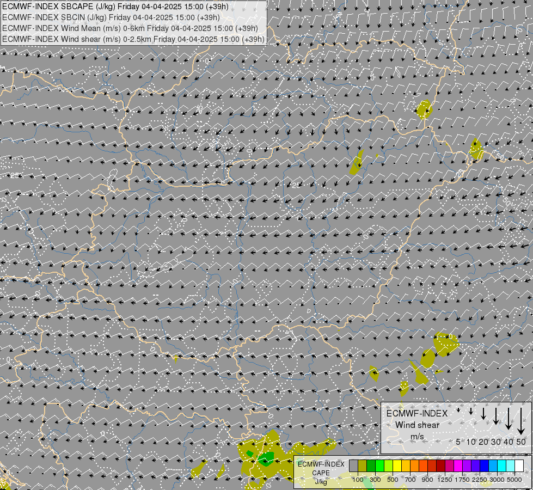
Task: Click the 10 m/s wind shear legend arrow
Action: [x=471, y=411]
